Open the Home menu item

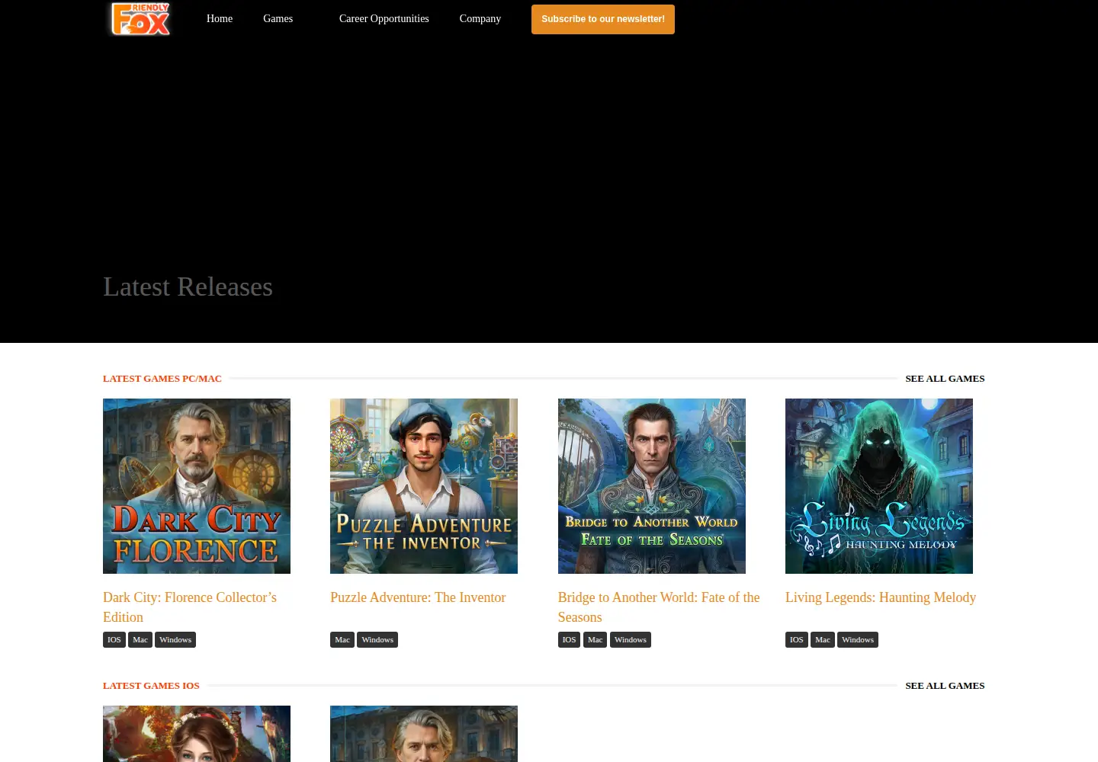[220, 18]
